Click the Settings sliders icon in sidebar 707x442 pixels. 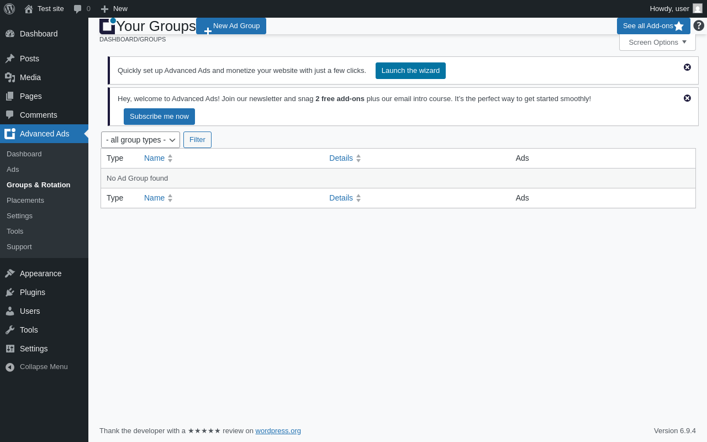[x=10, y=349]
